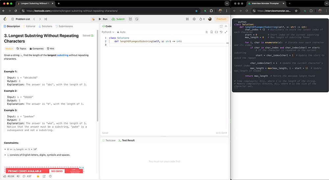Screen dimensions: 329x180
Task: Open the help question mark icon
Action: [50, 176]
